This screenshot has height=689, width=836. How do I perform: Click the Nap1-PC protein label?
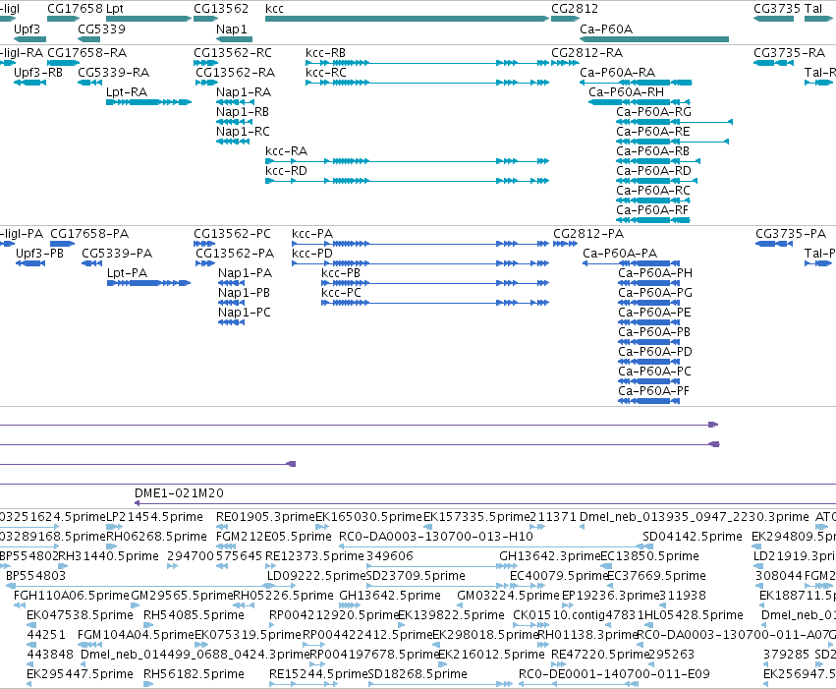(x=245, y=313)
